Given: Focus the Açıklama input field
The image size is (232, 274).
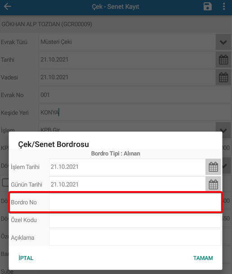Looking at the screenshot, I should 135,237.
